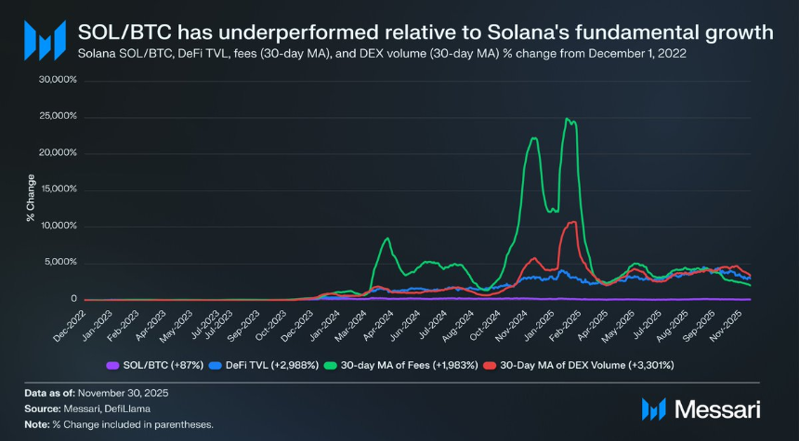Click the 25,000% y-axis gridline label
Viewport: 799px width, 441px height.
(58, 116)
